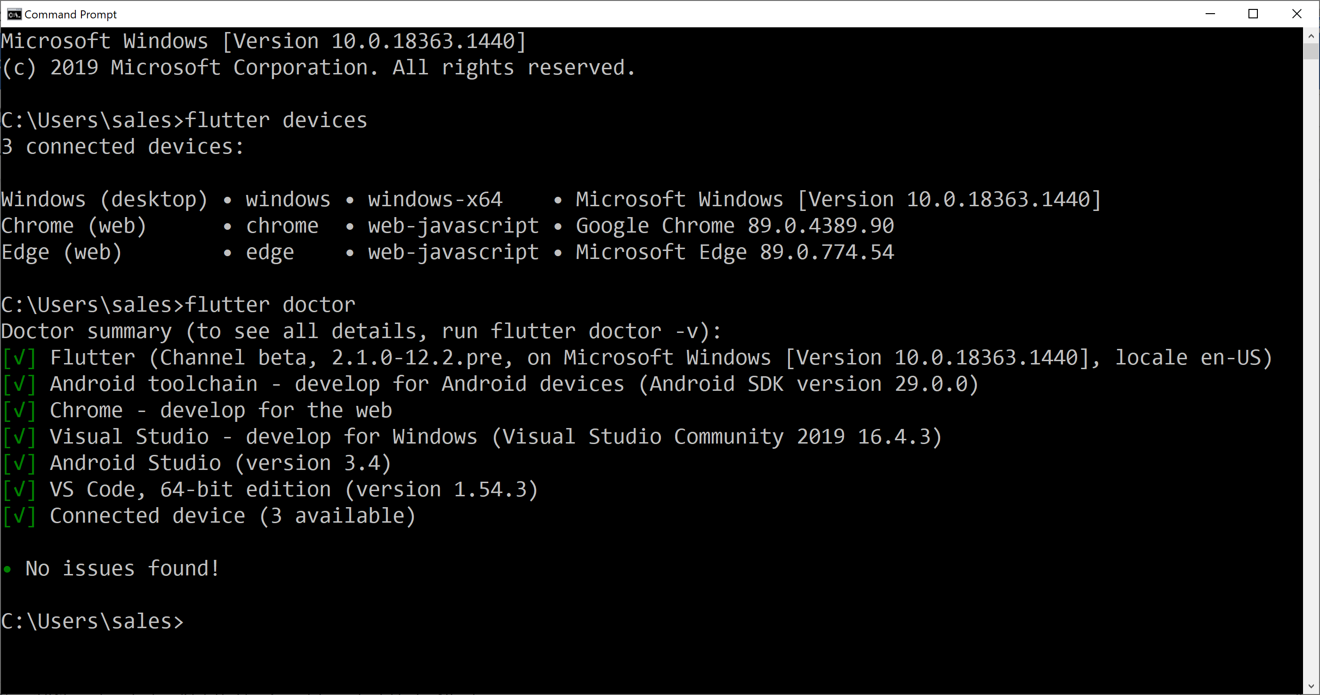This screenshot has height=695, width=1320.
Task: Click the Google Chrome 89.0.4389.90 text
Action: [734, 226]
